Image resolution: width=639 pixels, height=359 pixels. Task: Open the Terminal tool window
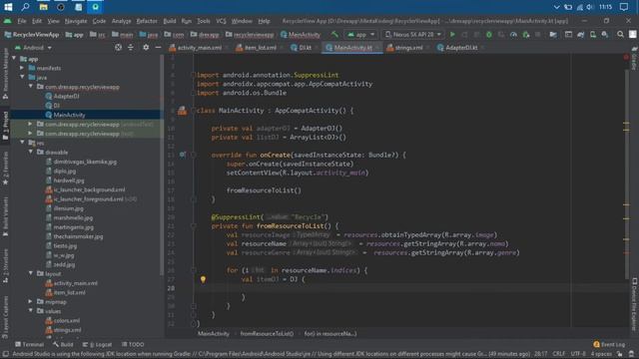(x=29, y=344)
